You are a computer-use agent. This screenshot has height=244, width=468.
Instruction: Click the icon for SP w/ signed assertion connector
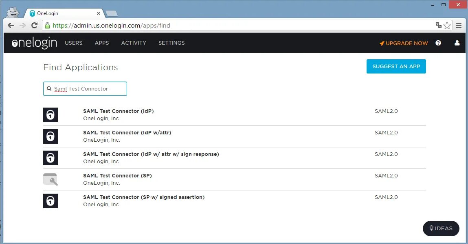tap(51, 201)
